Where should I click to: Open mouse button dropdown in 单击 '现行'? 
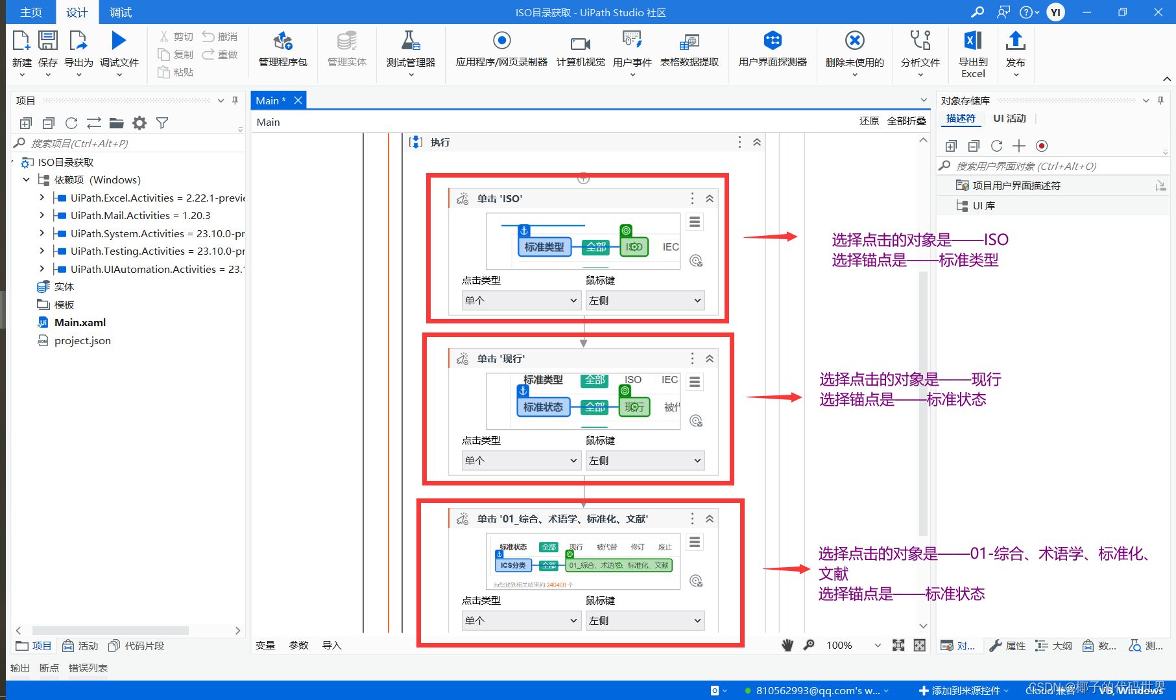[645, 460]
